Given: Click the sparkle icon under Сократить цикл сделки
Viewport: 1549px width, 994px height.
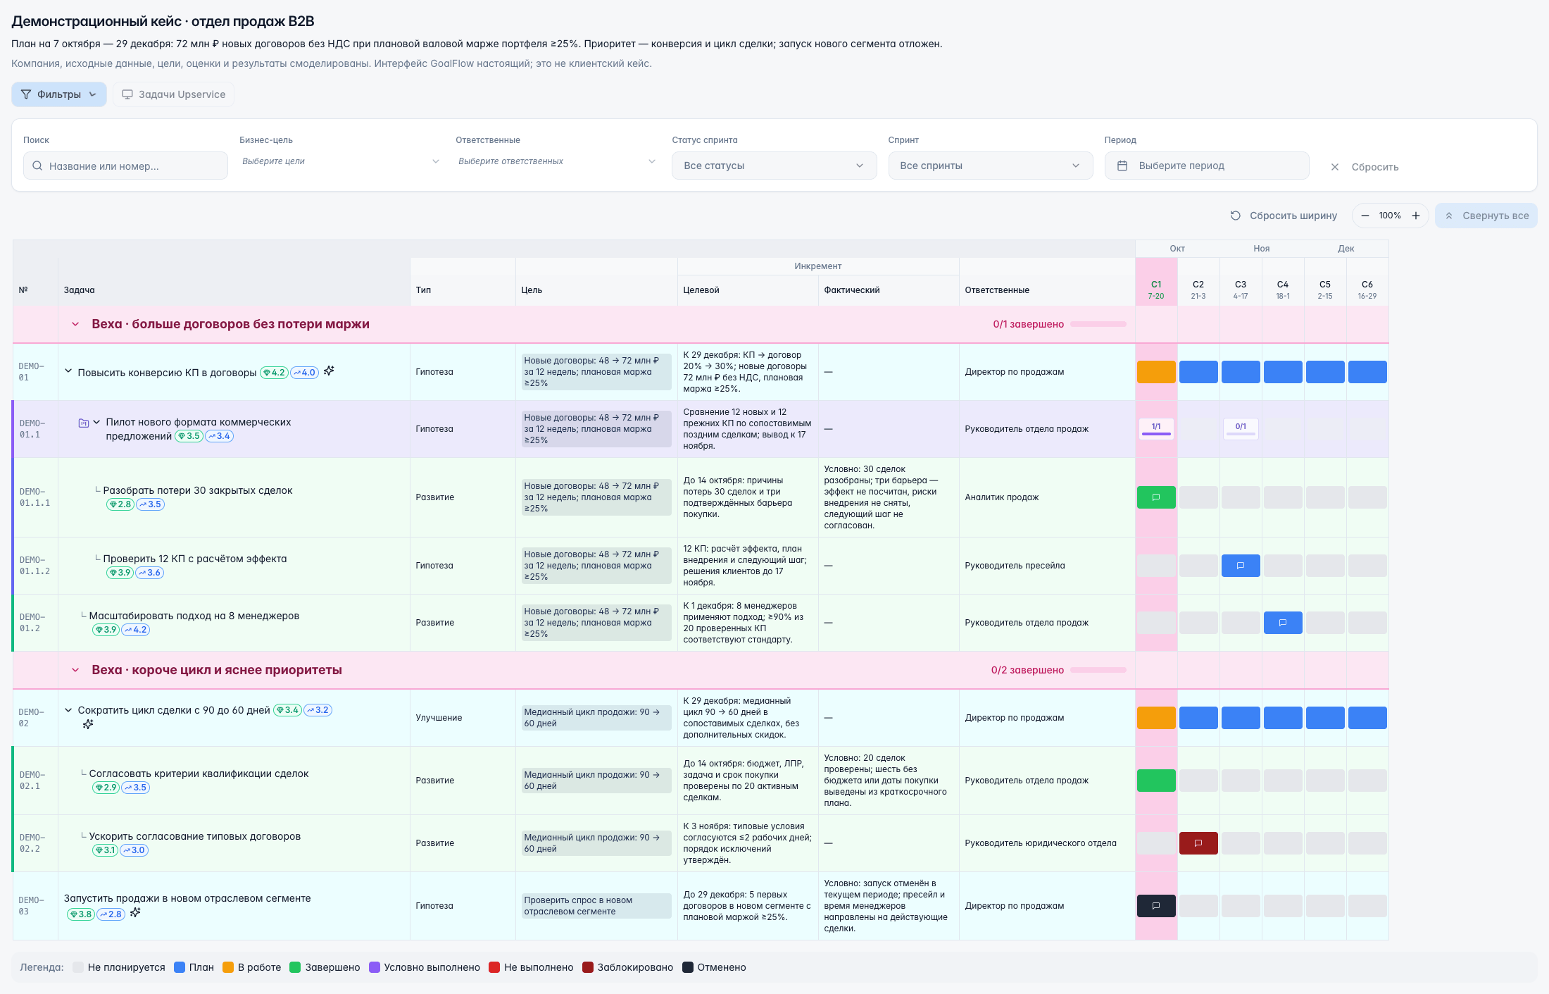Looking at the screenshot, I should [88, 724].
